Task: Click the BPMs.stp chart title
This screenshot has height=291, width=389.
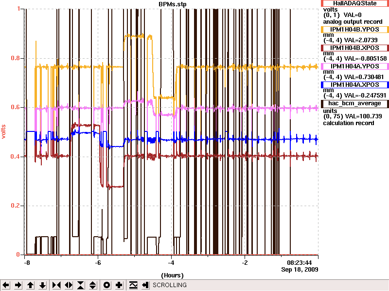Action: tap(173, 4)
